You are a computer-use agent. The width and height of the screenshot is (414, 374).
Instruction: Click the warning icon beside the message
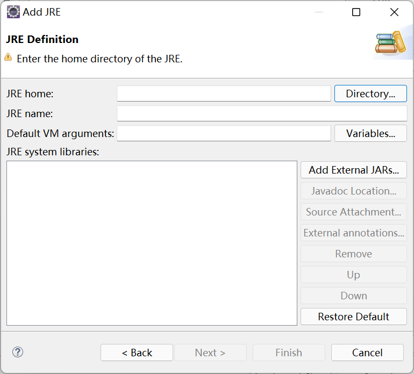pos(9,57)
